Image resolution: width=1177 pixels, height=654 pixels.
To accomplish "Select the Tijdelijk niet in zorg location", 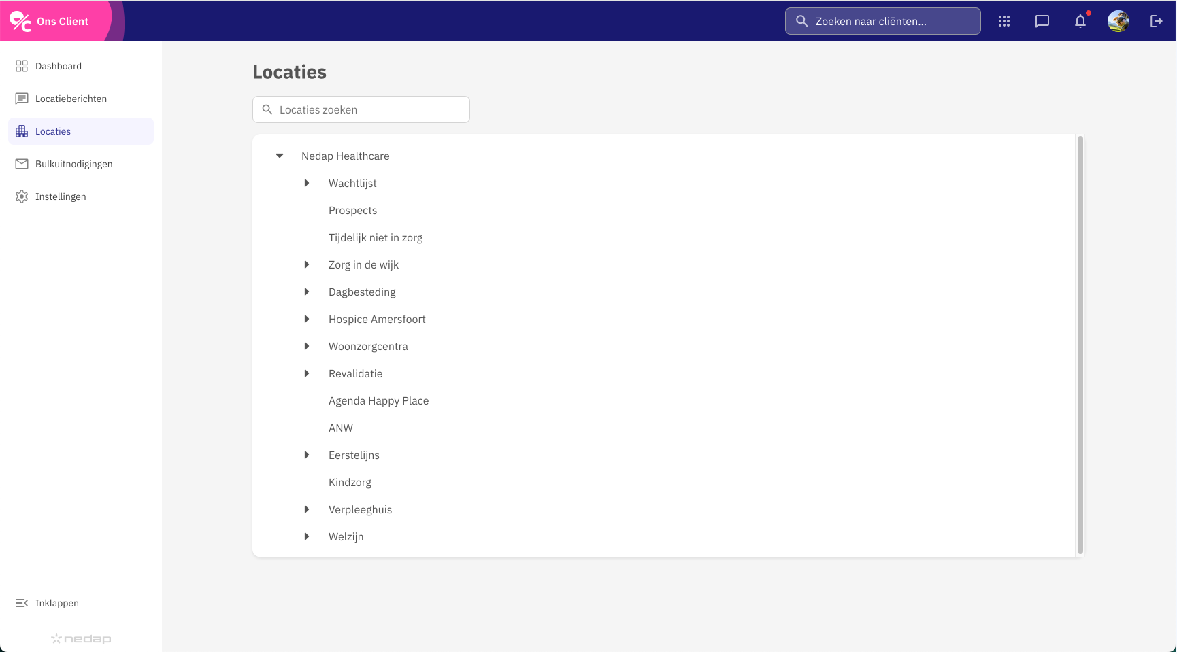I will coord(376,237).
